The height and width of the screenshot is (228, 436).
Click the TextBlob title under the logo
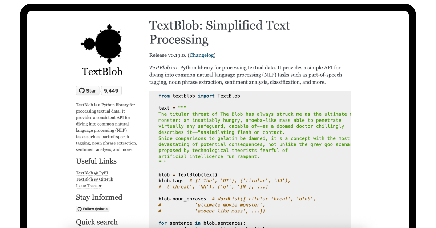(102, 72)
